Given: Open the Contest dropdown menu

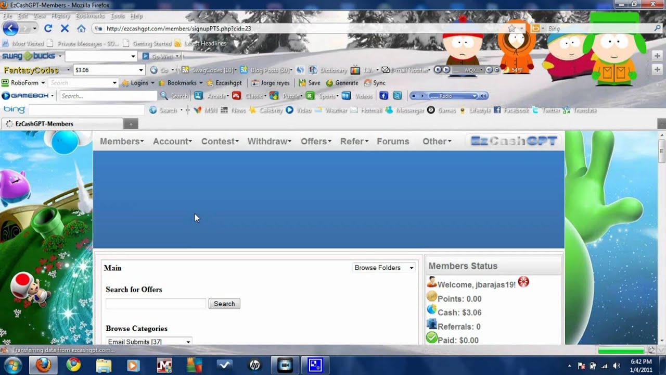Looking at the screenshot, I should 220,141.
